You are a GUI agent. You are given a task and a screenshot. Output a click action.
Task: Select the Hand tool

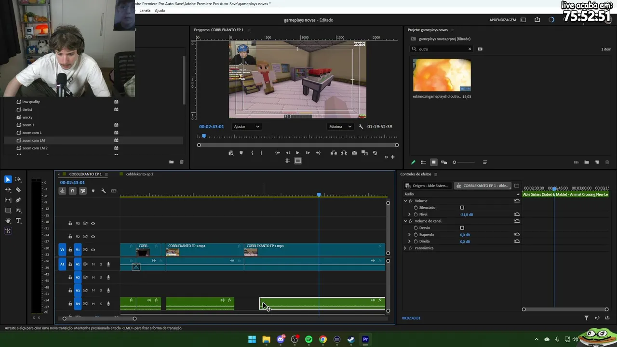coord(8,221)
